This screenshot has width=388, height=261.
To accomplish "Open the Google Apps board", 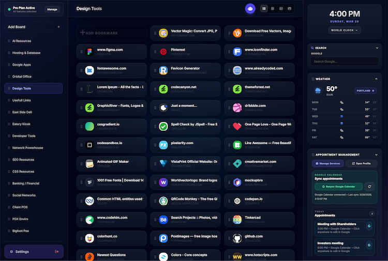I will pos(34,65).
